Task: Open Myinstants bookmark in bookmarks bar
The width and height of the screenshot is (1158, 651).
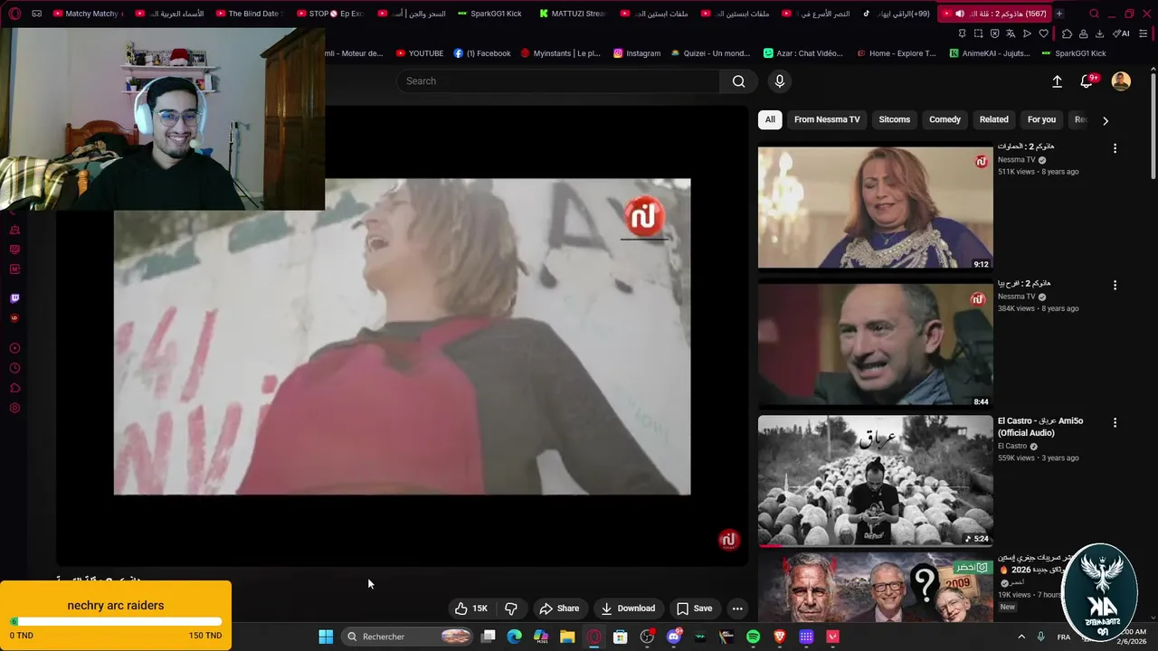Action: 560,53
